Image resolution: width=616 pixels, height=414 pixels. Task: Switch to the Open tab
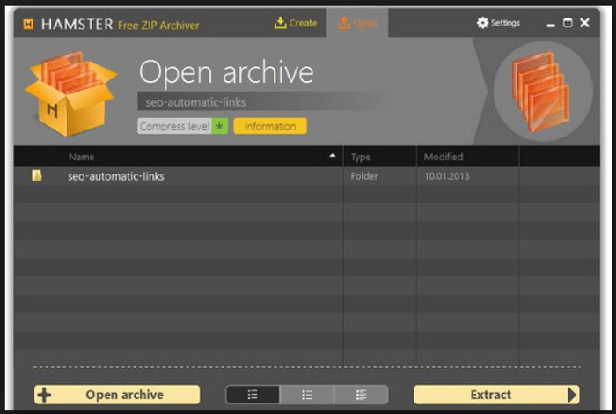coord(357,23)
